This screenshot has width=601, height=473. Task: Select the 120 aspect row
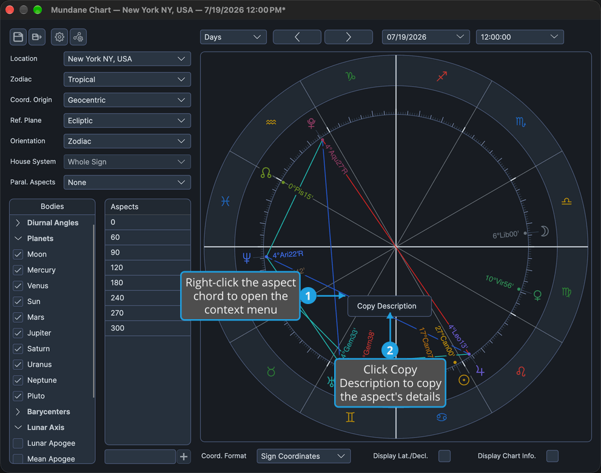coord(147,268)
